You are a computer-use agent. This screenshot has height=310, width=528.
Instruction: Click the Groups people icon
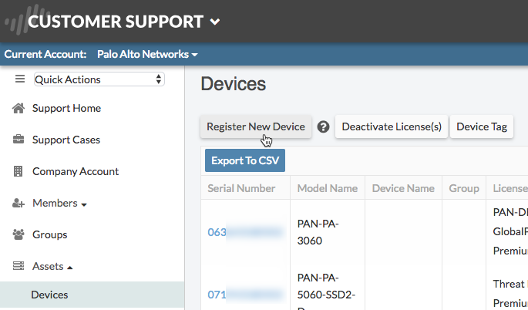(x=18, y=234)
